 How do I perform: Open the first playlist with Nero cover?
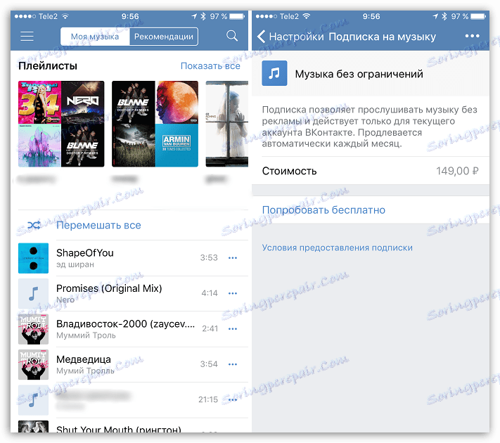pos(61,124)
